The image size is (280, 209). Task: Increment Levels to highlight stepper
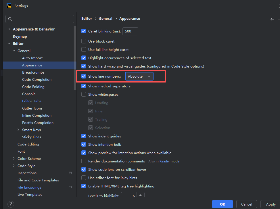[141, 195]
